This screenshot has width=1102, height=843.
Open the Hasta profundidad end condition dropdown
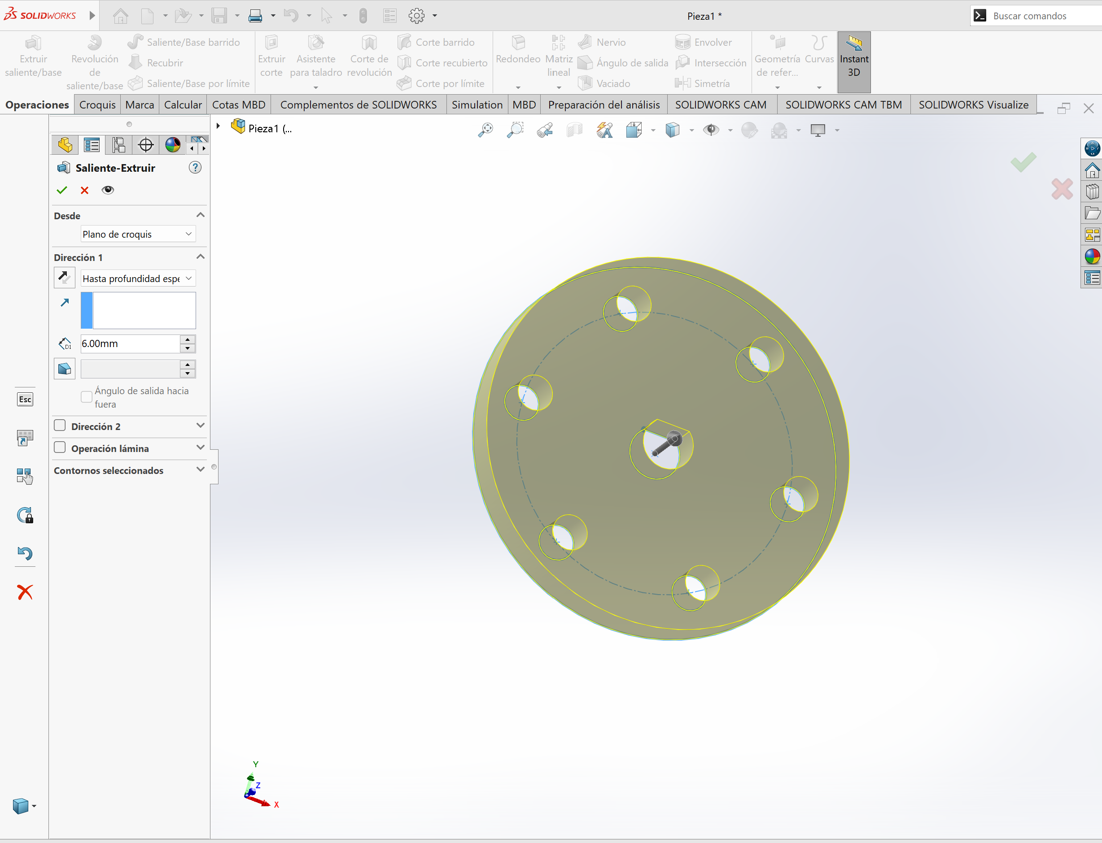(x=138, y=278)
